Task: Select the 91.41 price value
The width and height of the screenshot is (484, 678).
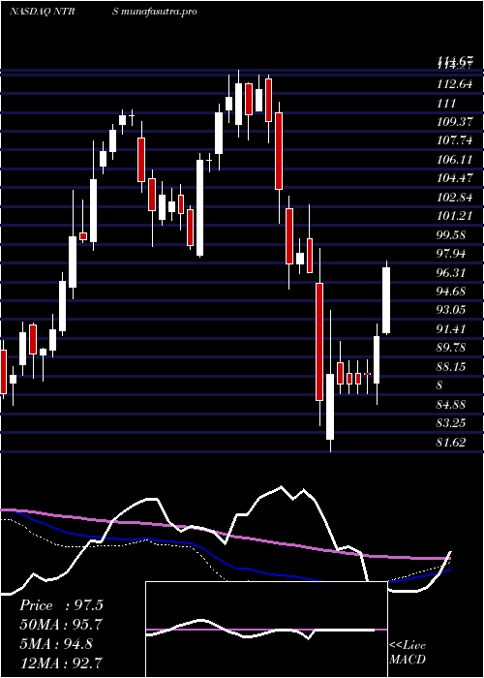Action: 452,328
